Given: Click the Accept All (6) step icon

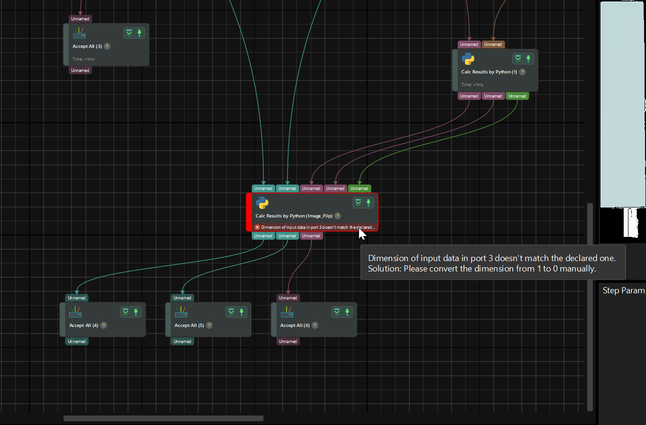Looking at the screenshot, I should pos(287,312).
